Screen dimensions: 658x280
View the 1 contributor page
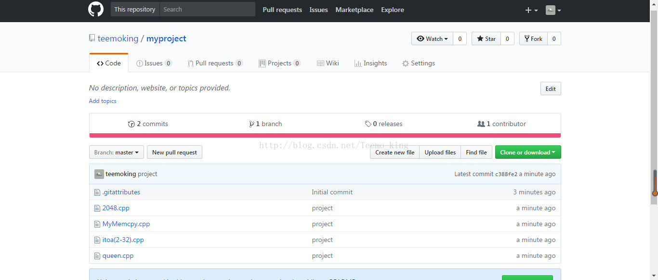[501, 124]
